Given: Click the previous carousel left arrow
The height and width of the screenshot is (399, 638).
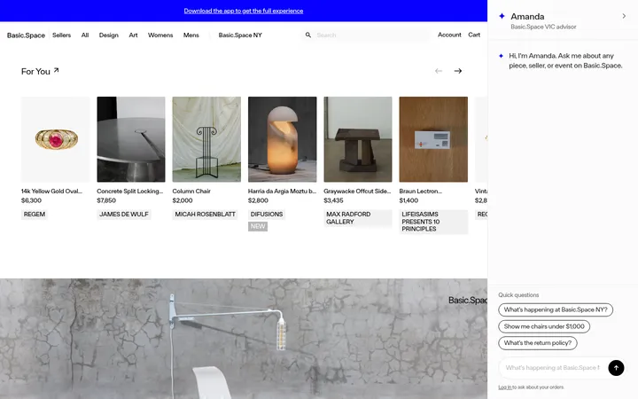Looking at the screenshot, I should pyautogui.click(x=439, y=71).
